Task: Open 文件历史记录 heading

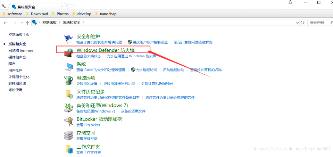Action: pyautogui.click(x=91, y=92)
